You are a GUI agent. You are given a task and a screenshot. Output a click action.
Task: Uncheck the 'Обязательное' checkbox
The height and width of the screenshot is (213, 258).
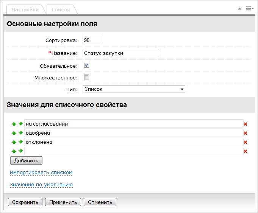tap(86, 65)
